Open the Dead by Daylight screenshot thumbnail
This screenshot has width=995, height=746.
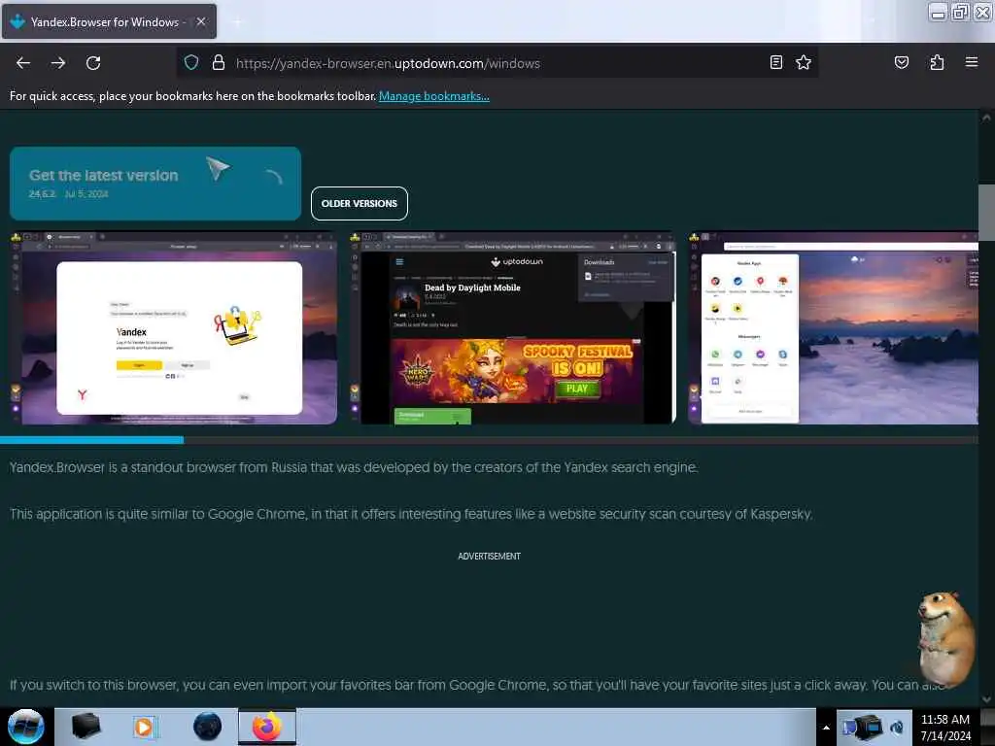pyautogui.click(x=513, y=328)
